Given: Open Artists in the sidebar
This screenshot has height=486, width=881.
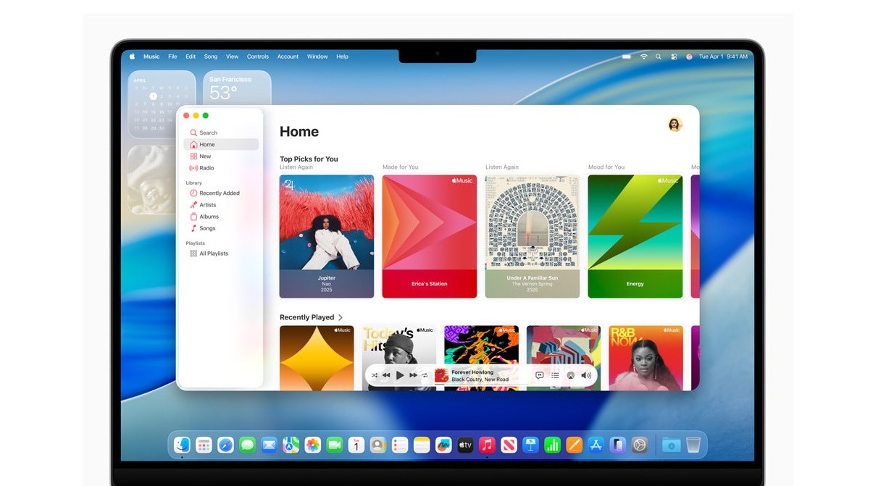Looking at the screenshot, I should tap(208, 205).
